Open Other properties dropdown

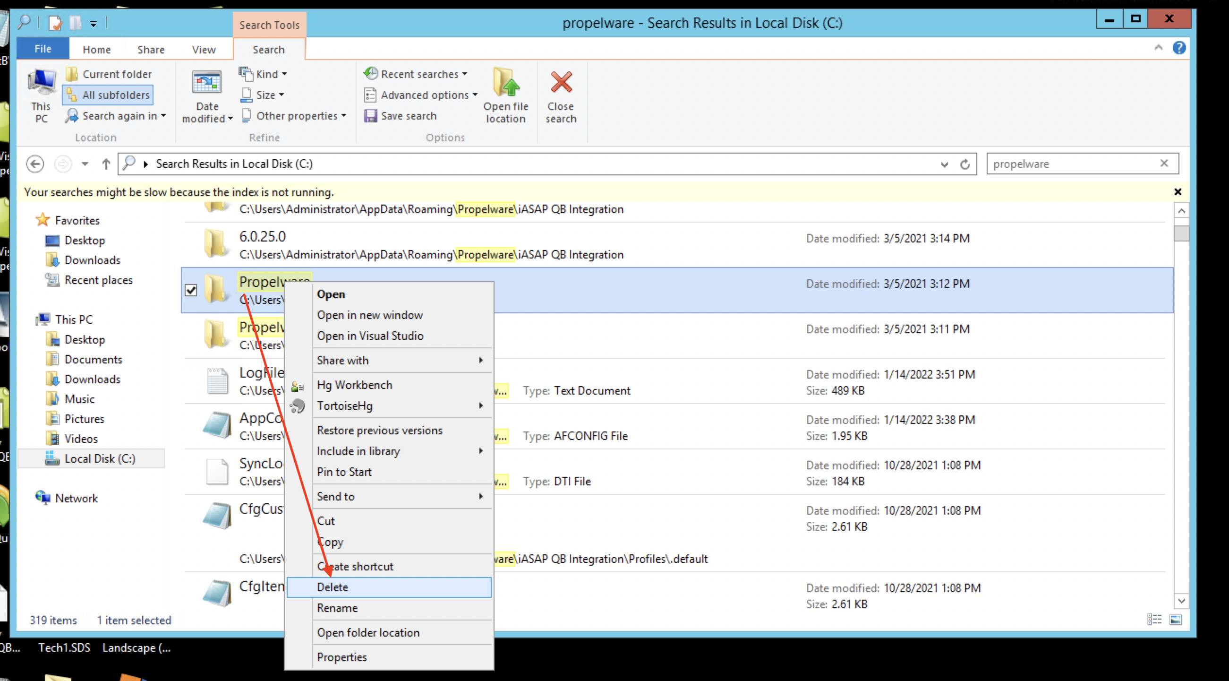pos(293,116)
